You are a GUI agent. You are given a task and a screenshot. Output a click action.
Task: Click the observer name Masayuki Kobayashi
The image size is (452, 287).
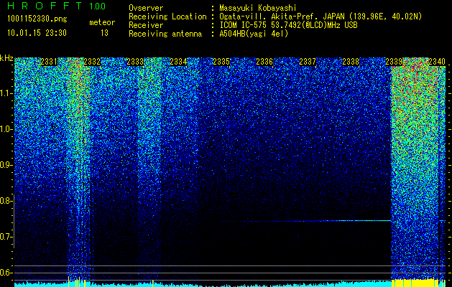tap(258, 9)
